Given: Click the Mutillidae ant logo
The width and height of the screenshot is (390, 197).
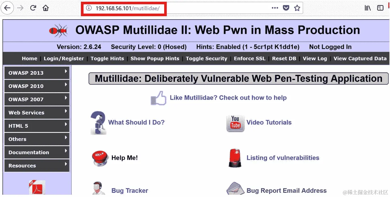Looking at the screenshot, I should tap(58, 30).
